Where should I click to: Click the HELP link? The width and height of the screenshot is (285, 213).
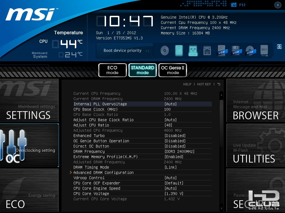click(x=187, y=84)
